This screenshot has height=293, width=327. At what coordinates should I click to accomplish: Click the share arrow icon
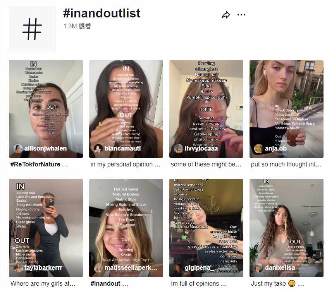tap(225, 15)
